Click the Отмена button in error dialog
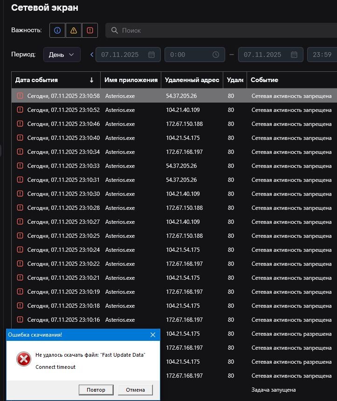 pos(136,390)
